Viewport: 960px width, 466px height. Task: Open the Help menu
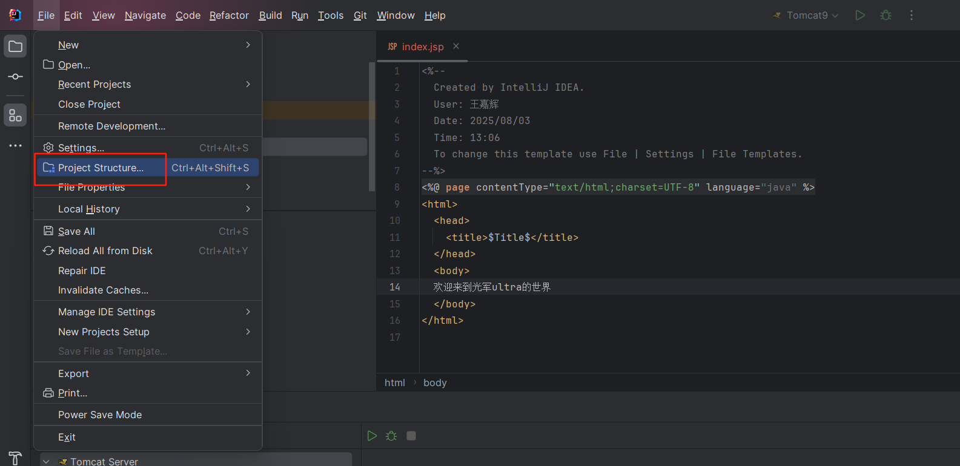(435, 15)
